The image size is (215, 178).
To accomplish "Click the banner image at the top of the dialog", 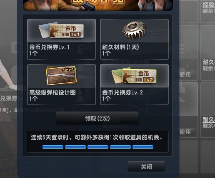I will 98,5.
